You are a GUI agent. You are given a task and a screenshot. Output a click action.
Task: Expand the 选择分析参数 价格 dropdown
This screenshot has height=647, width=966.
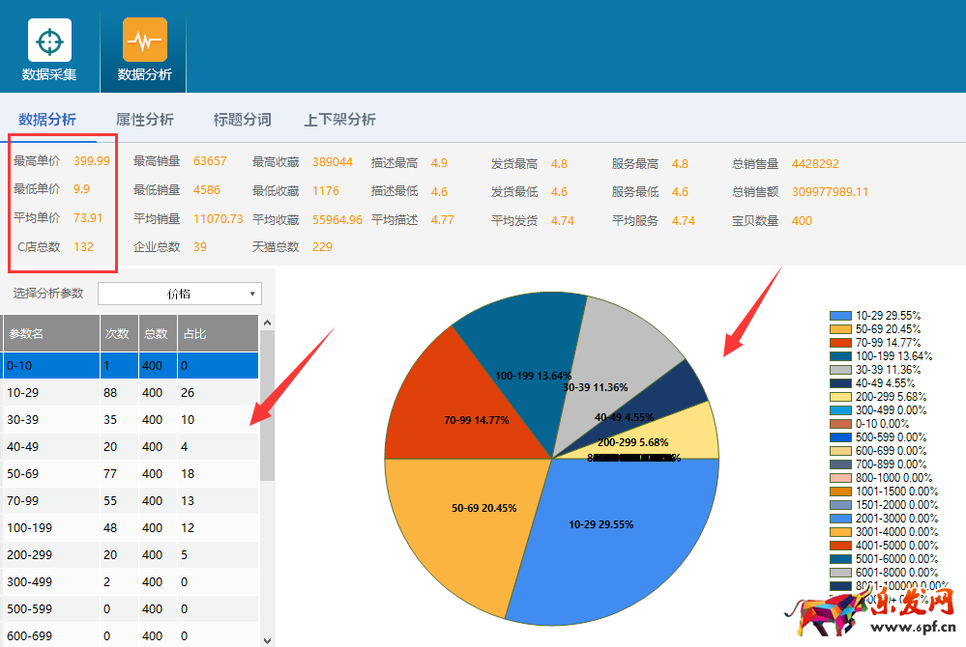[180, 294]
